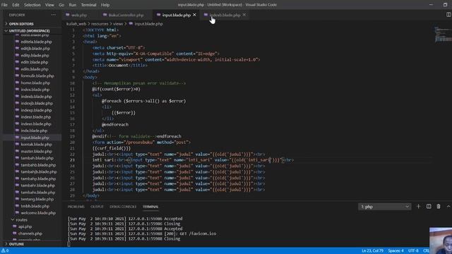Open editr.blade.php in explorer
452x254 pixels.
pyautogui.click(x=35, y=62)
